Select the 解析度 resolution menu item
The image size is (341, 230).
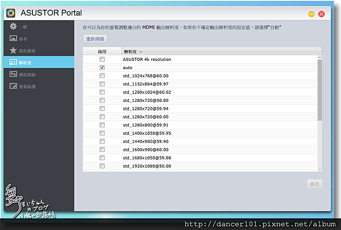[39, 62]
